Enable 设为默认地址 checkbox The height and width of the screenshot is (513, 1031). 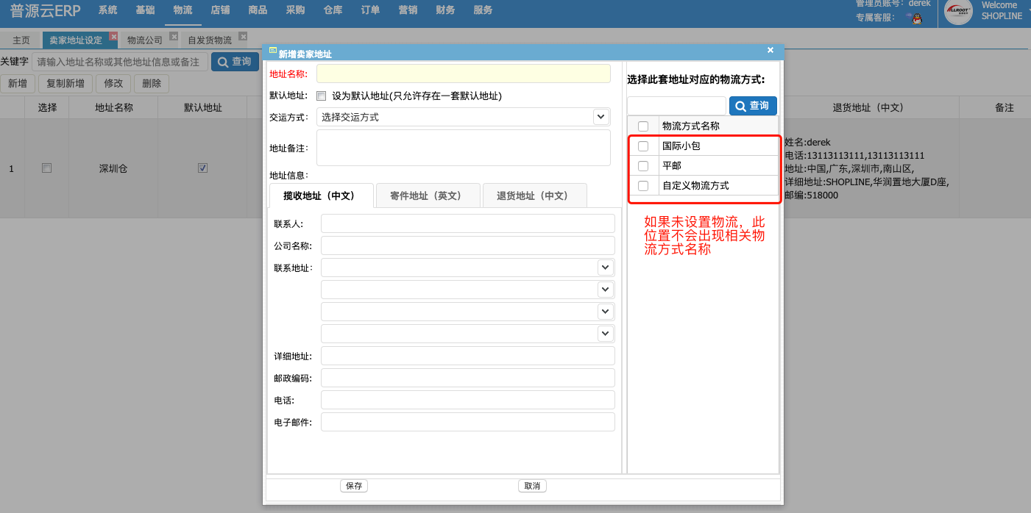[321, 96]
